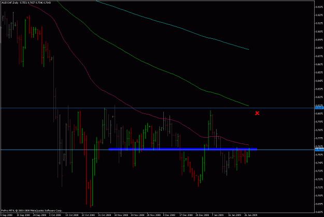This screenshot has width=324, height=217.
Task: Select the thick blue rectangle zone
Action: click(183, 149)
